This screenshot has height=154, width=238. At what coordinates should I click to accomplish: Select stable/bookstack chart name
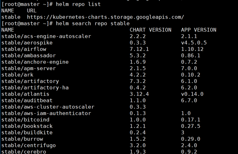(27, 126)
